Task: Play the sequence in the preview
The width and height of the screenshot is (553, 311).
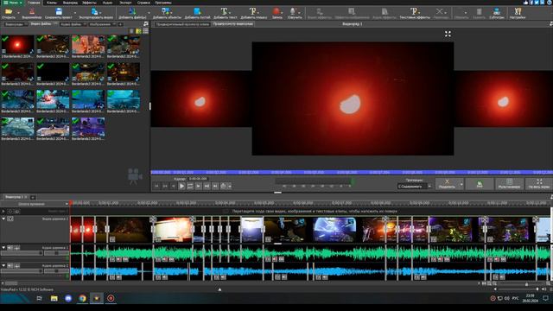Action: coord(181,186)
